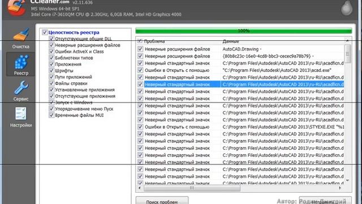This screenshot has height=204, width=362.
Task: Click the 100% scan progress bar
Action: pyautogui.click(x=244, y=31)
